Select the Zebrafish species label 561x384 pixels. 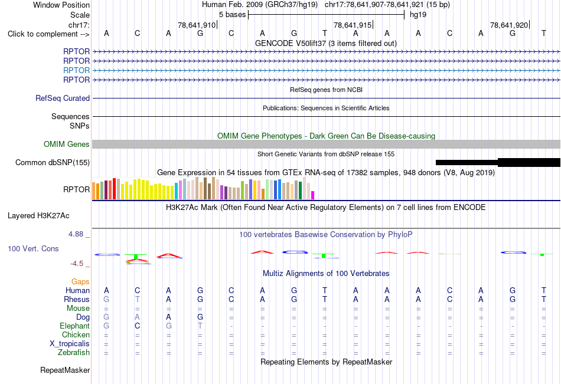point(74,352)
